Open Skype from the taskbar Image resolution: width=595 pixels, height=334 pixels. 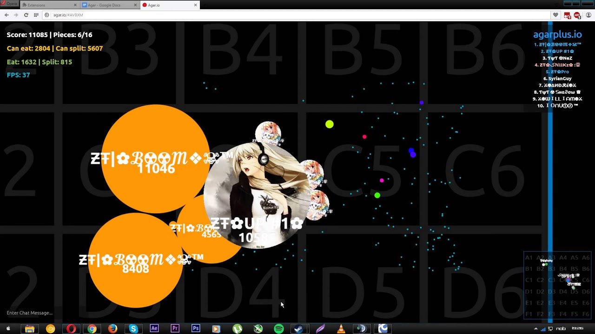[x=133, y=328]
